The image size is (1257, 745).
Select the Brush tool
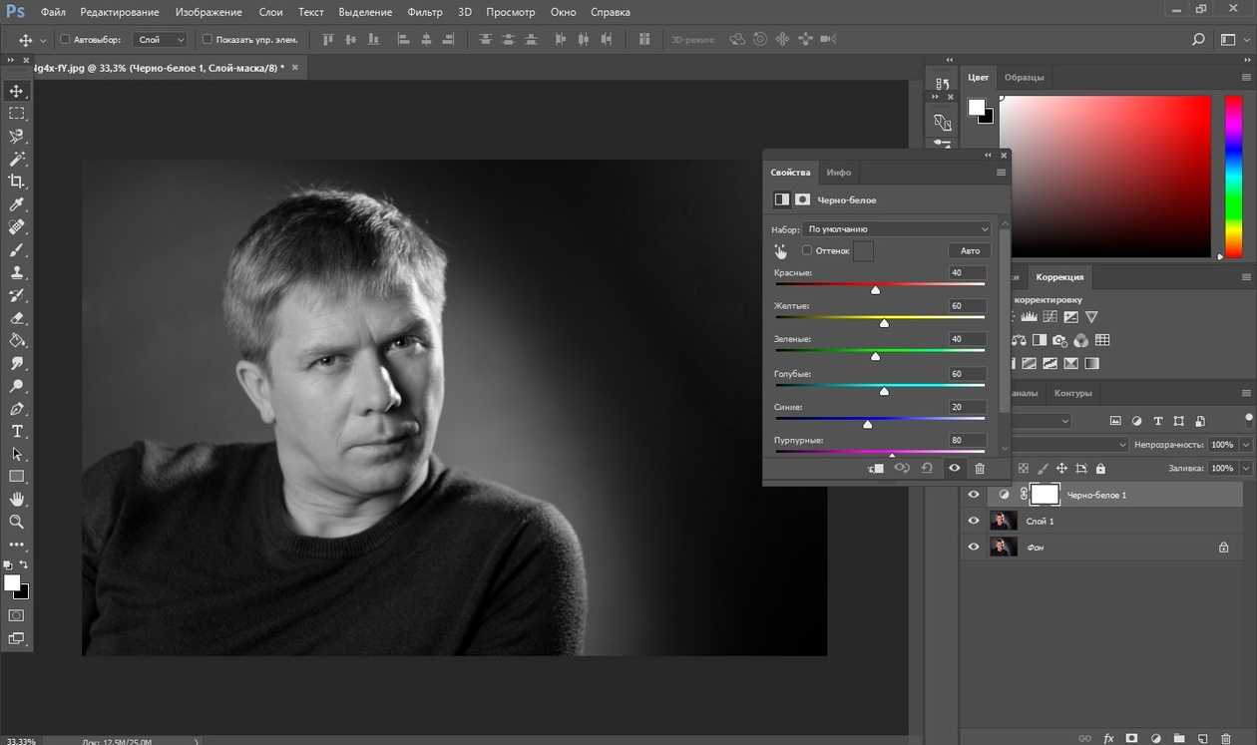[x=16, y=250]
